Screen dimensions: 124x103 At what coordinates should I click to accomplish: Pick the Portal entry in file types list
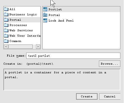[81, 15]
